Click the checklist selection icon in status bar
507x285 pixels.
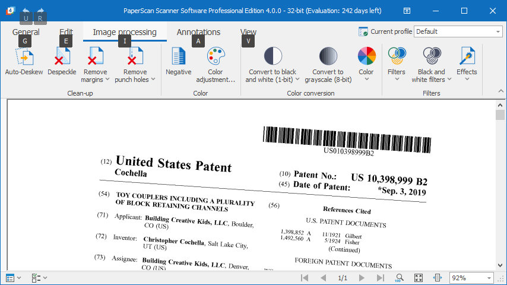point(36,278)
